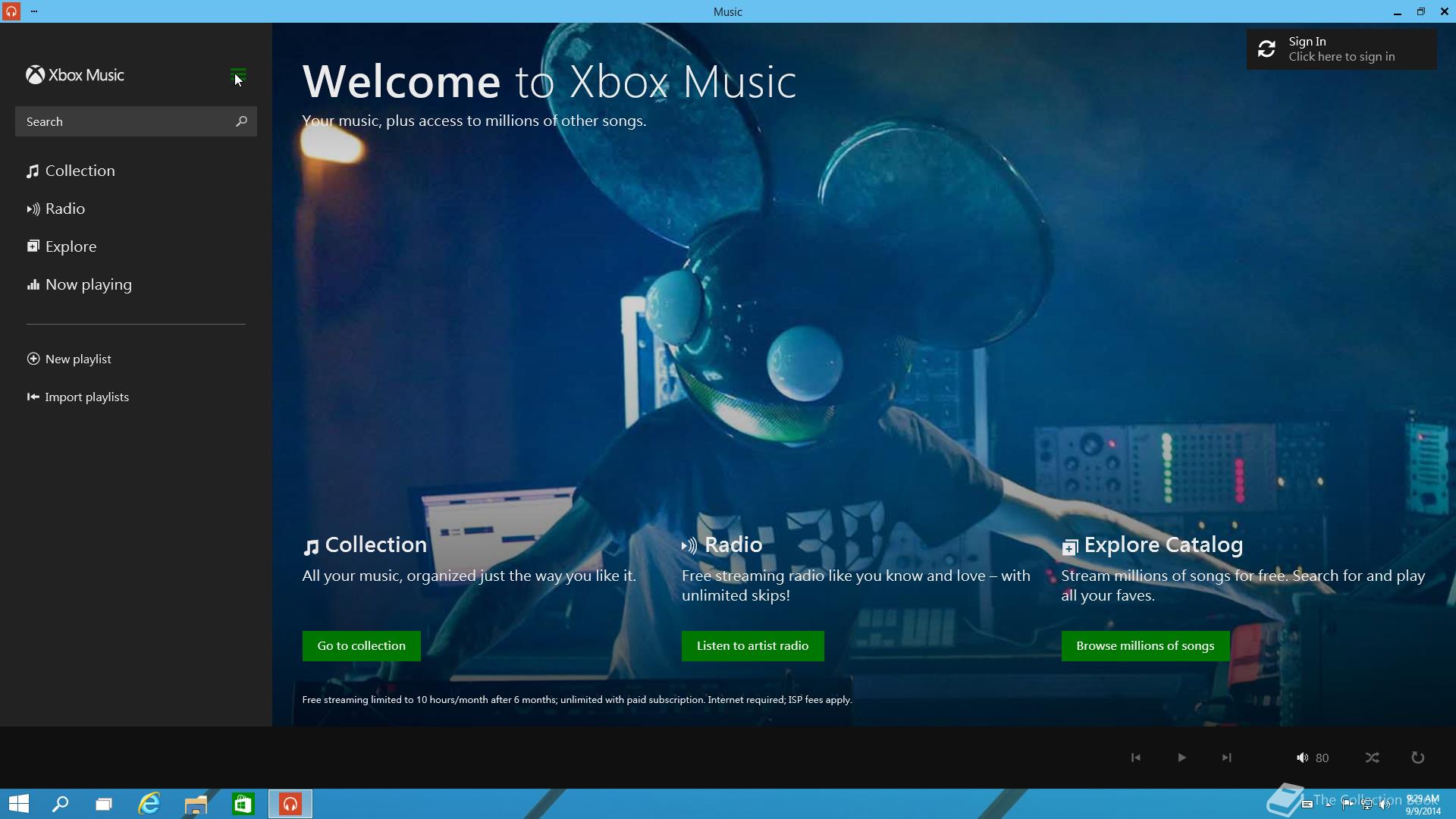
Task: Open the hamburger menu next to Xbox Music
Action: (238, 75)
